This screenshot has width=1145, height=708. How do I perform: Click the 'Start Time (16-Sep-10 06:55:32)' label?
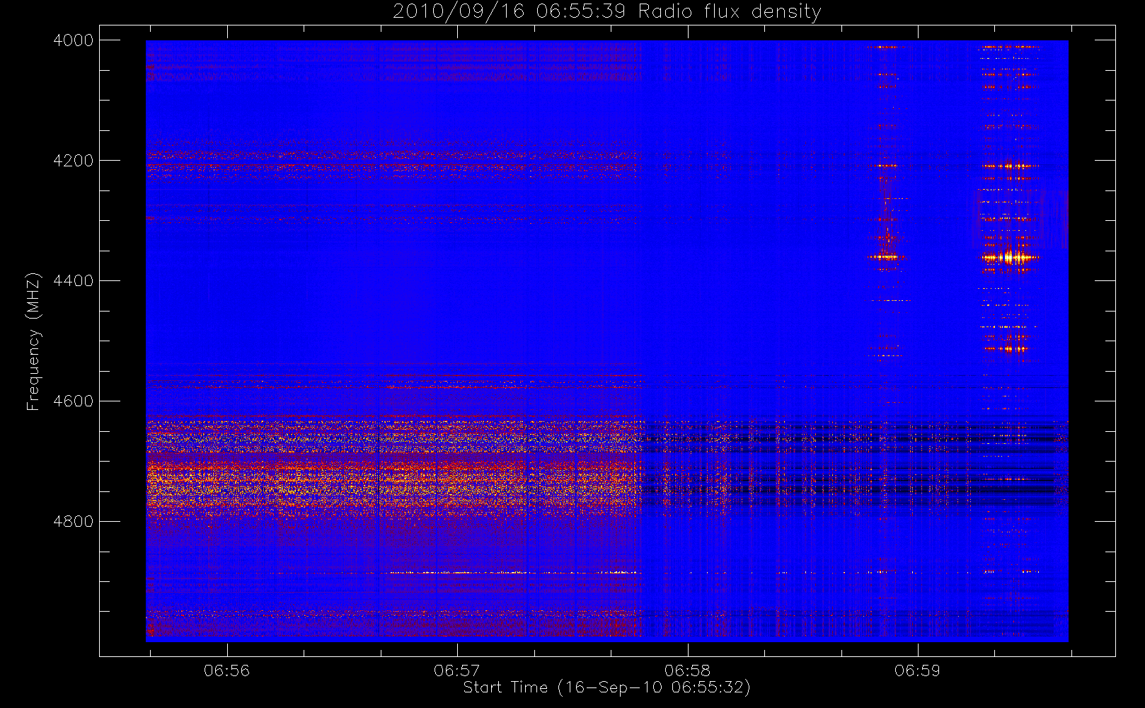606,687
